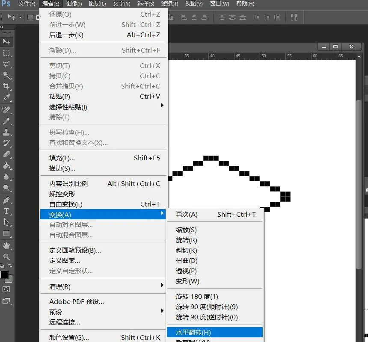Select the Horizontal Type tool
The height and width of the screenshot is (342, 368).
pos(6,211)
